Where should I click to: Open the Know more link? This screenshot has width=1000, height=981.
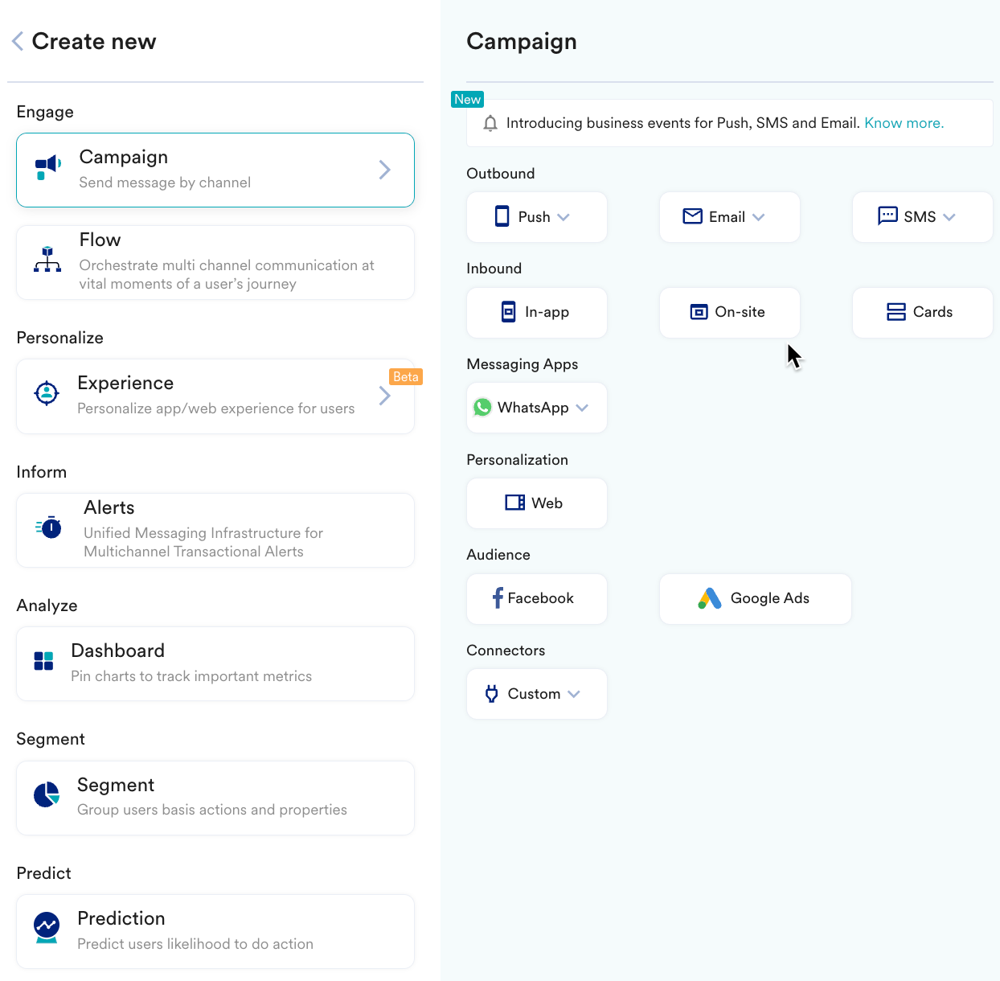click(904, 123)
